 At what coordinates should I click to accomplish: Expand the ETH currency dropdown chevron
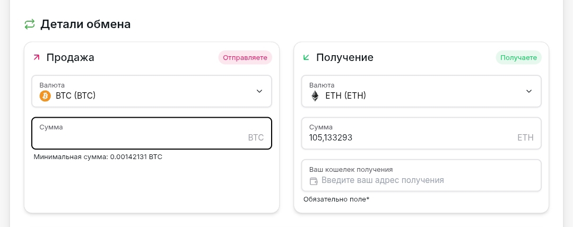coord(529,91)
